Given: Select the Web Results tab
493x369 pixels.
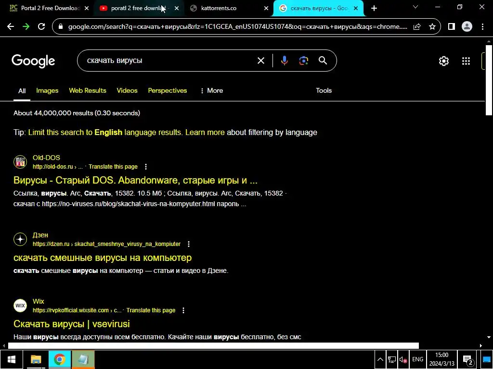Looking at the screenshot, I should point(88,91).
